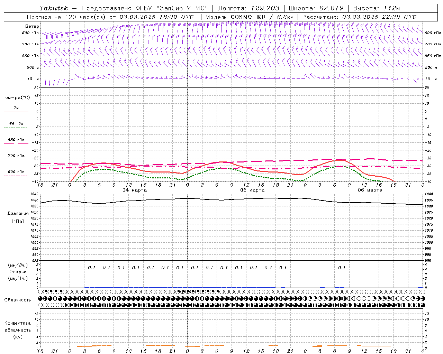Click the '500 гПа' temperature legend entry
Screen dimensions: 443x354
[x=16, y=172]
